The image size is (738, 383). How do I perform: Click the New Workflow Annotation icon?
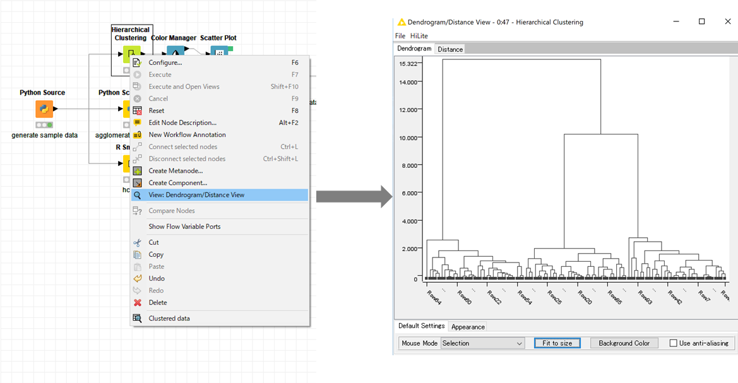[137, 134]
